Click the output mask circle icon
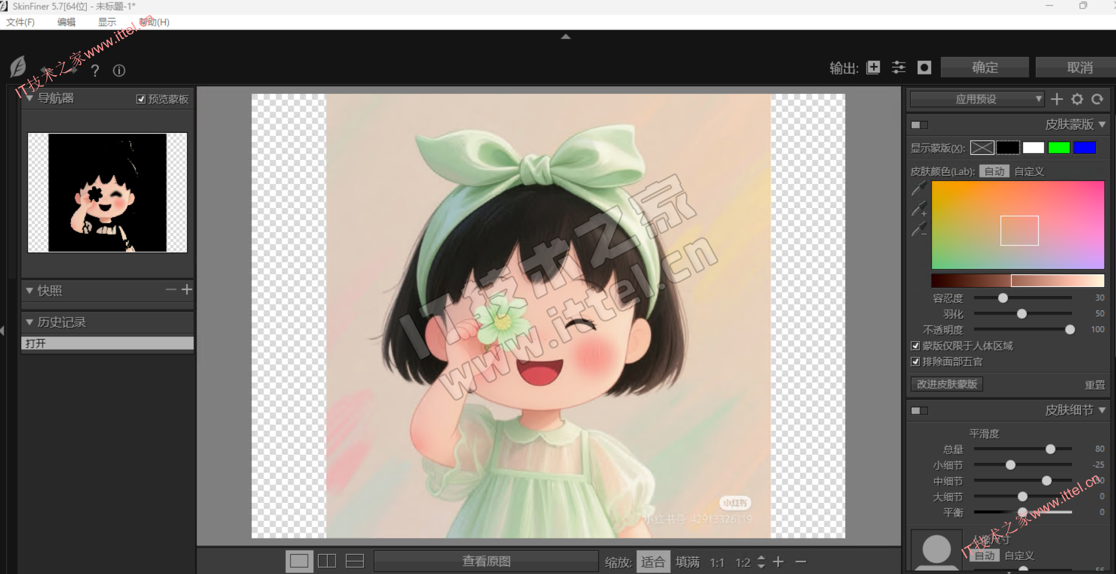1116x574 pixels. [x=924, y=67]
